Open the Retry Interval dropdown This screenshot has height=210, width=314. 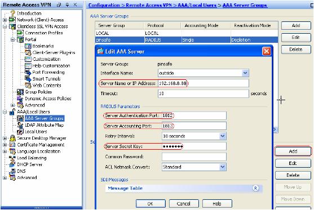(223, 136)
